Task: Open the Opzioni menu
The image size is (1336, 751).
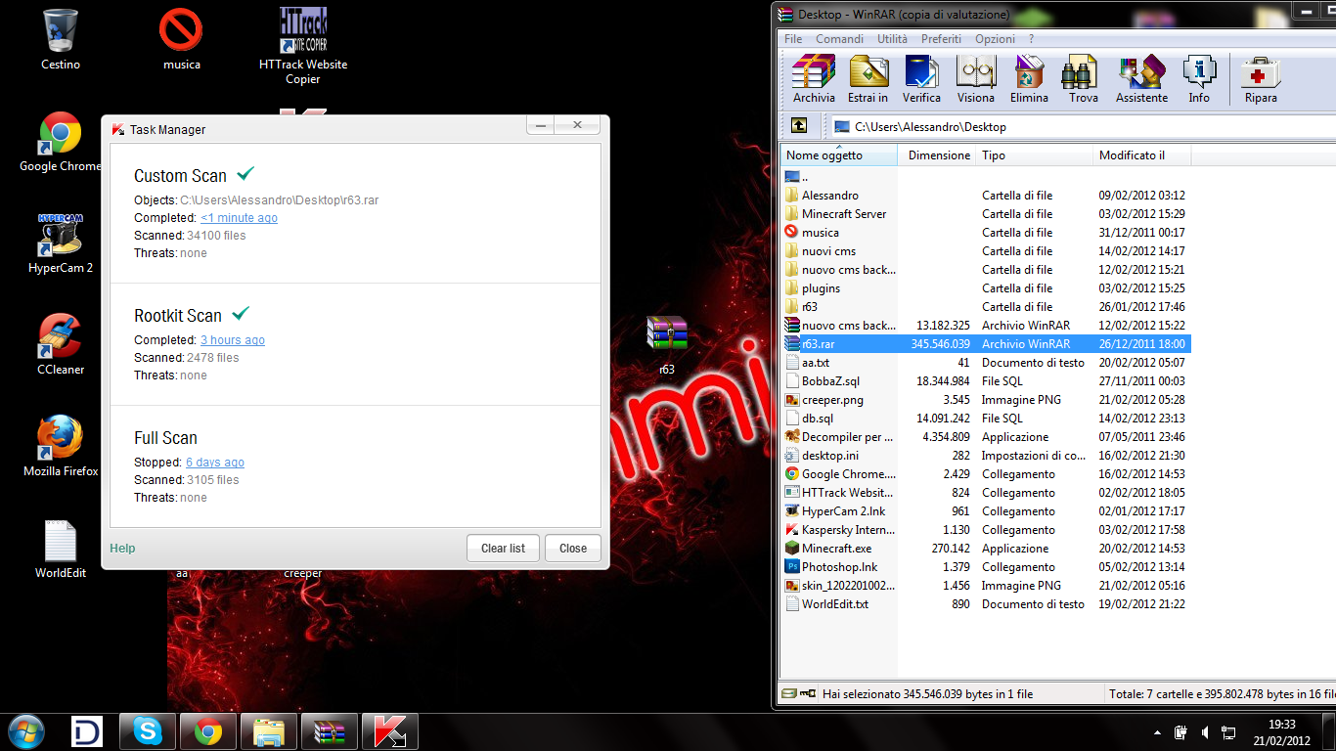Action: click(995, 39)
